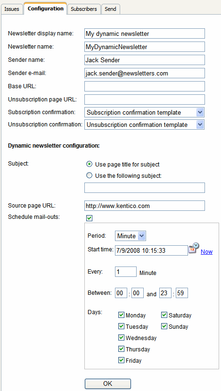The width and height of the screenshot is (221, 391).
Task: Click the Start time date field
Action: [151, 250]
